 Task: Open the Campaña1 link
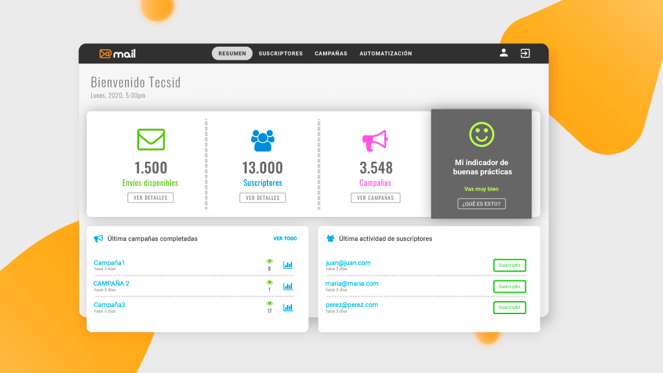coord(109,263)
